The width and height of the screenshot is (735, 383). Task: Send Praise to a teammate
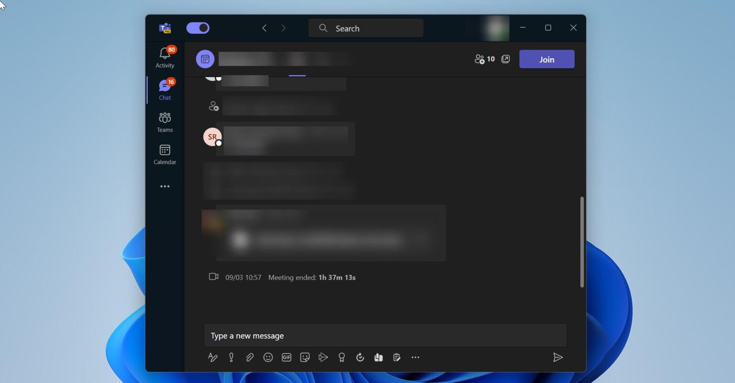pyautogui.click(x=342, y=357)
